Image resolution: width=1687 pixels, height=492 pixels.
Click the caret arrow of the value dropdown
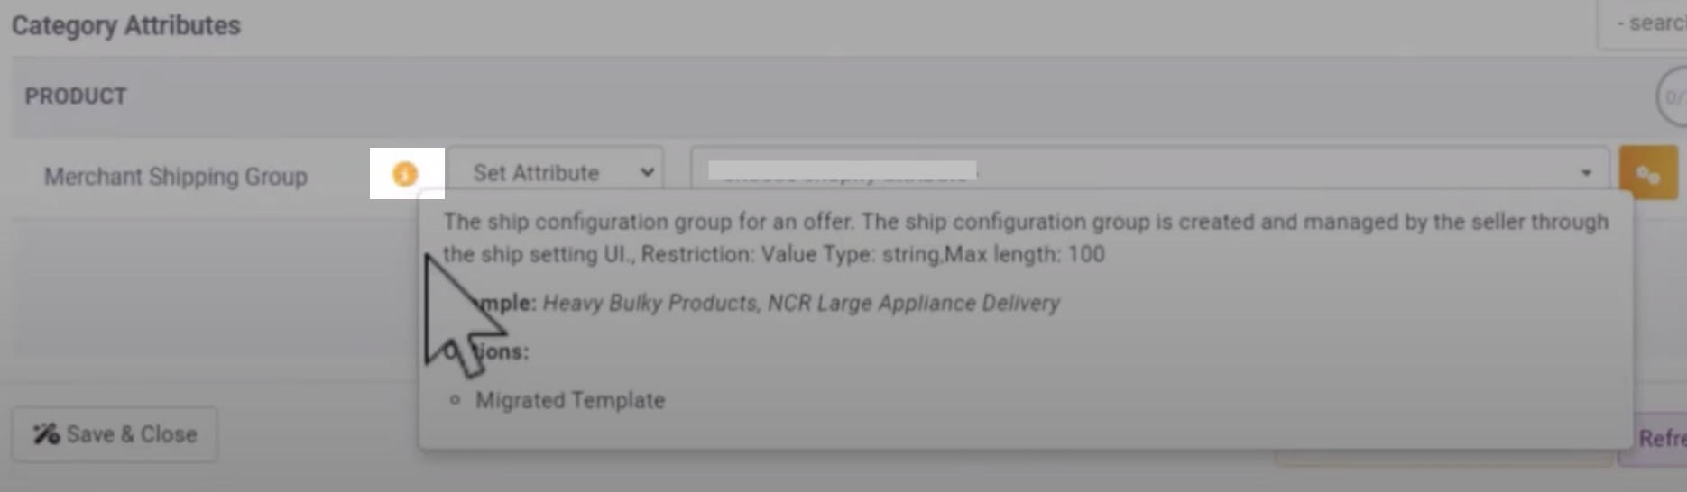click(x=1586, y=173)
